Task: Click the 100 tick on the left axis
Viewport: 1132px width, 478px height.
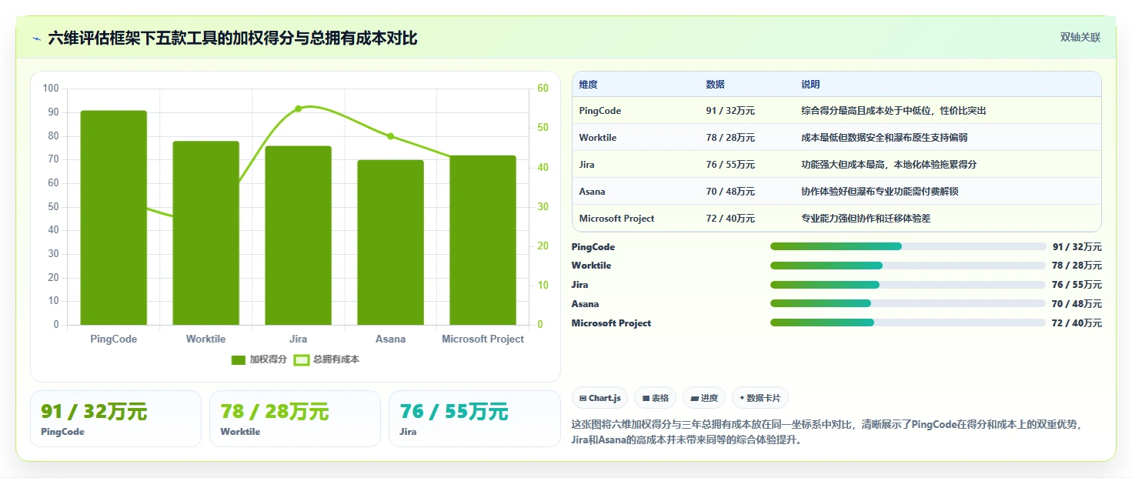Action: pos(51,89)
